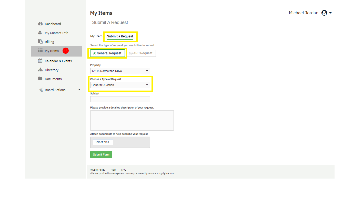Open Calendar & Events in sidebar

tap(58, 61)
